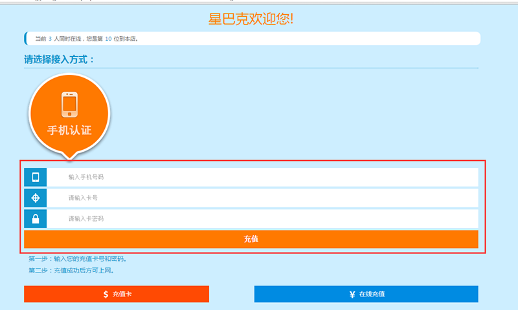This screenshot has height=310, width=518.
Task: Focus the 输入手机号码 input field
Action: [262, 177]
